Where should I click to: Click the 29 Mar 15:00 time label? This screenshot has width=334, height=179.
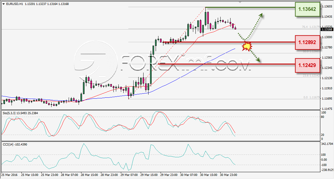tap(149, 175)
